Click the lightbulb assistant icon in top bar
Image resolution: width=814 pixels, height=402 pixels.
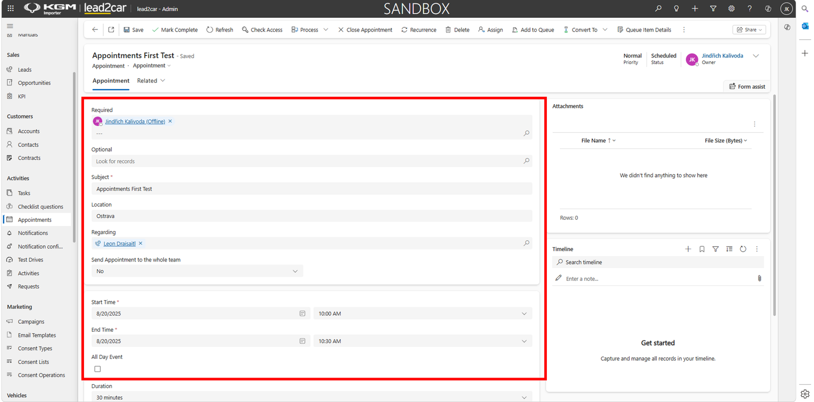(676, 9)
